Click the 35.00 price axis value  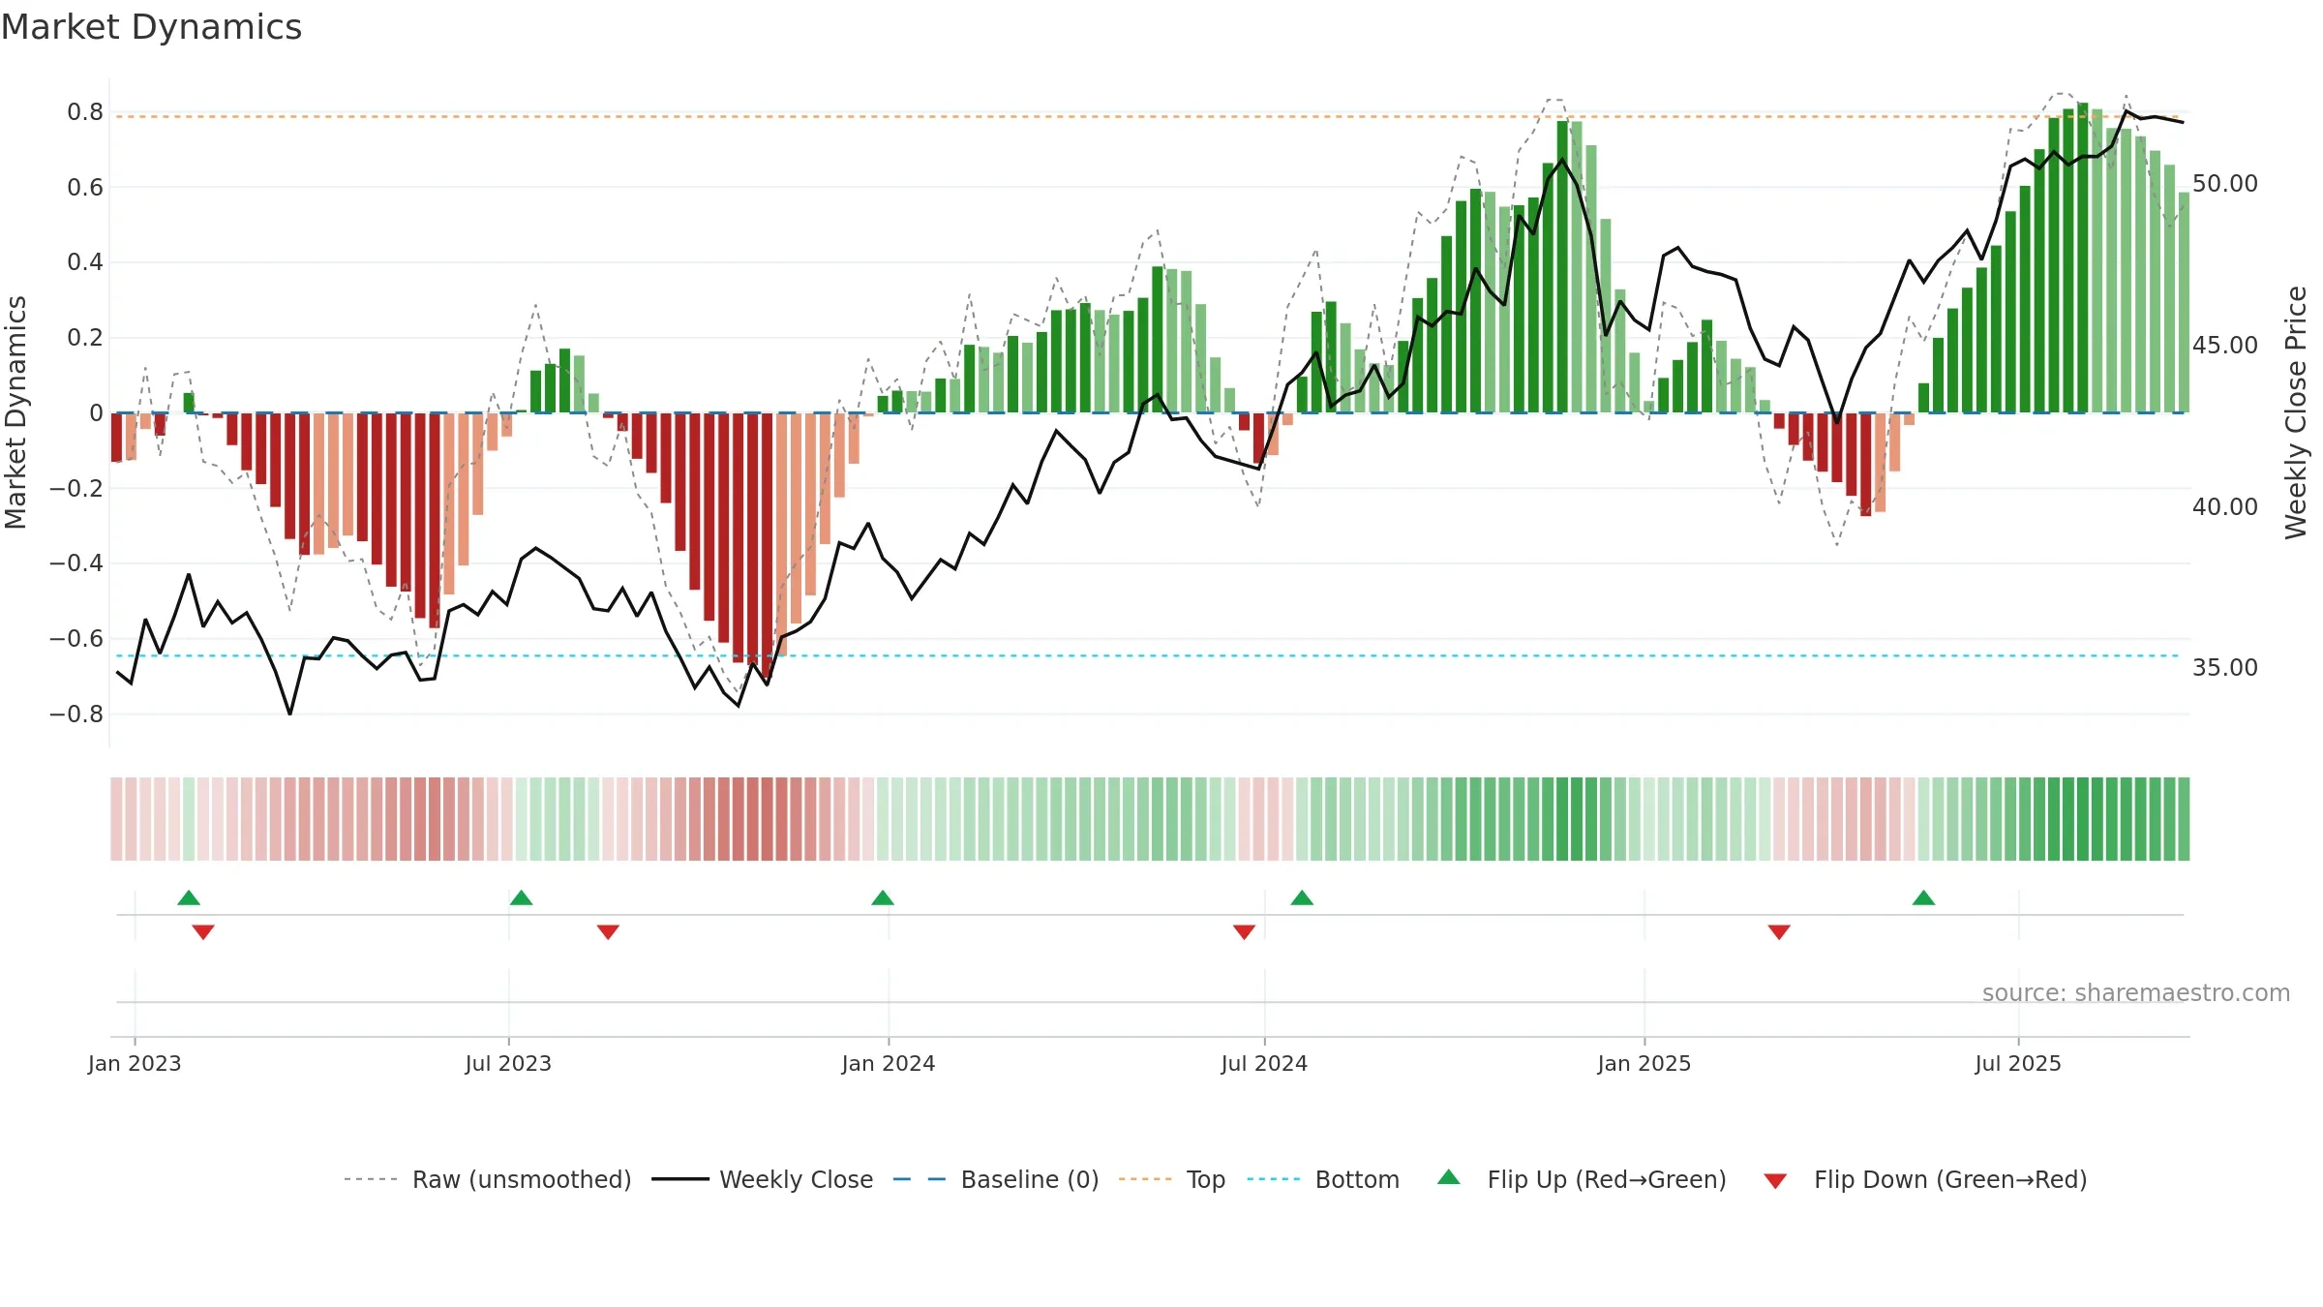click(x=2225, y=668)
